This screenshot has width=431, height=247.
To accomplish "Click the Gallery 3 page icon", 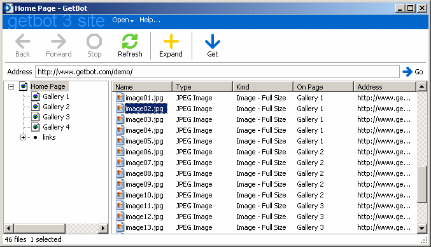I will [36, 117].
